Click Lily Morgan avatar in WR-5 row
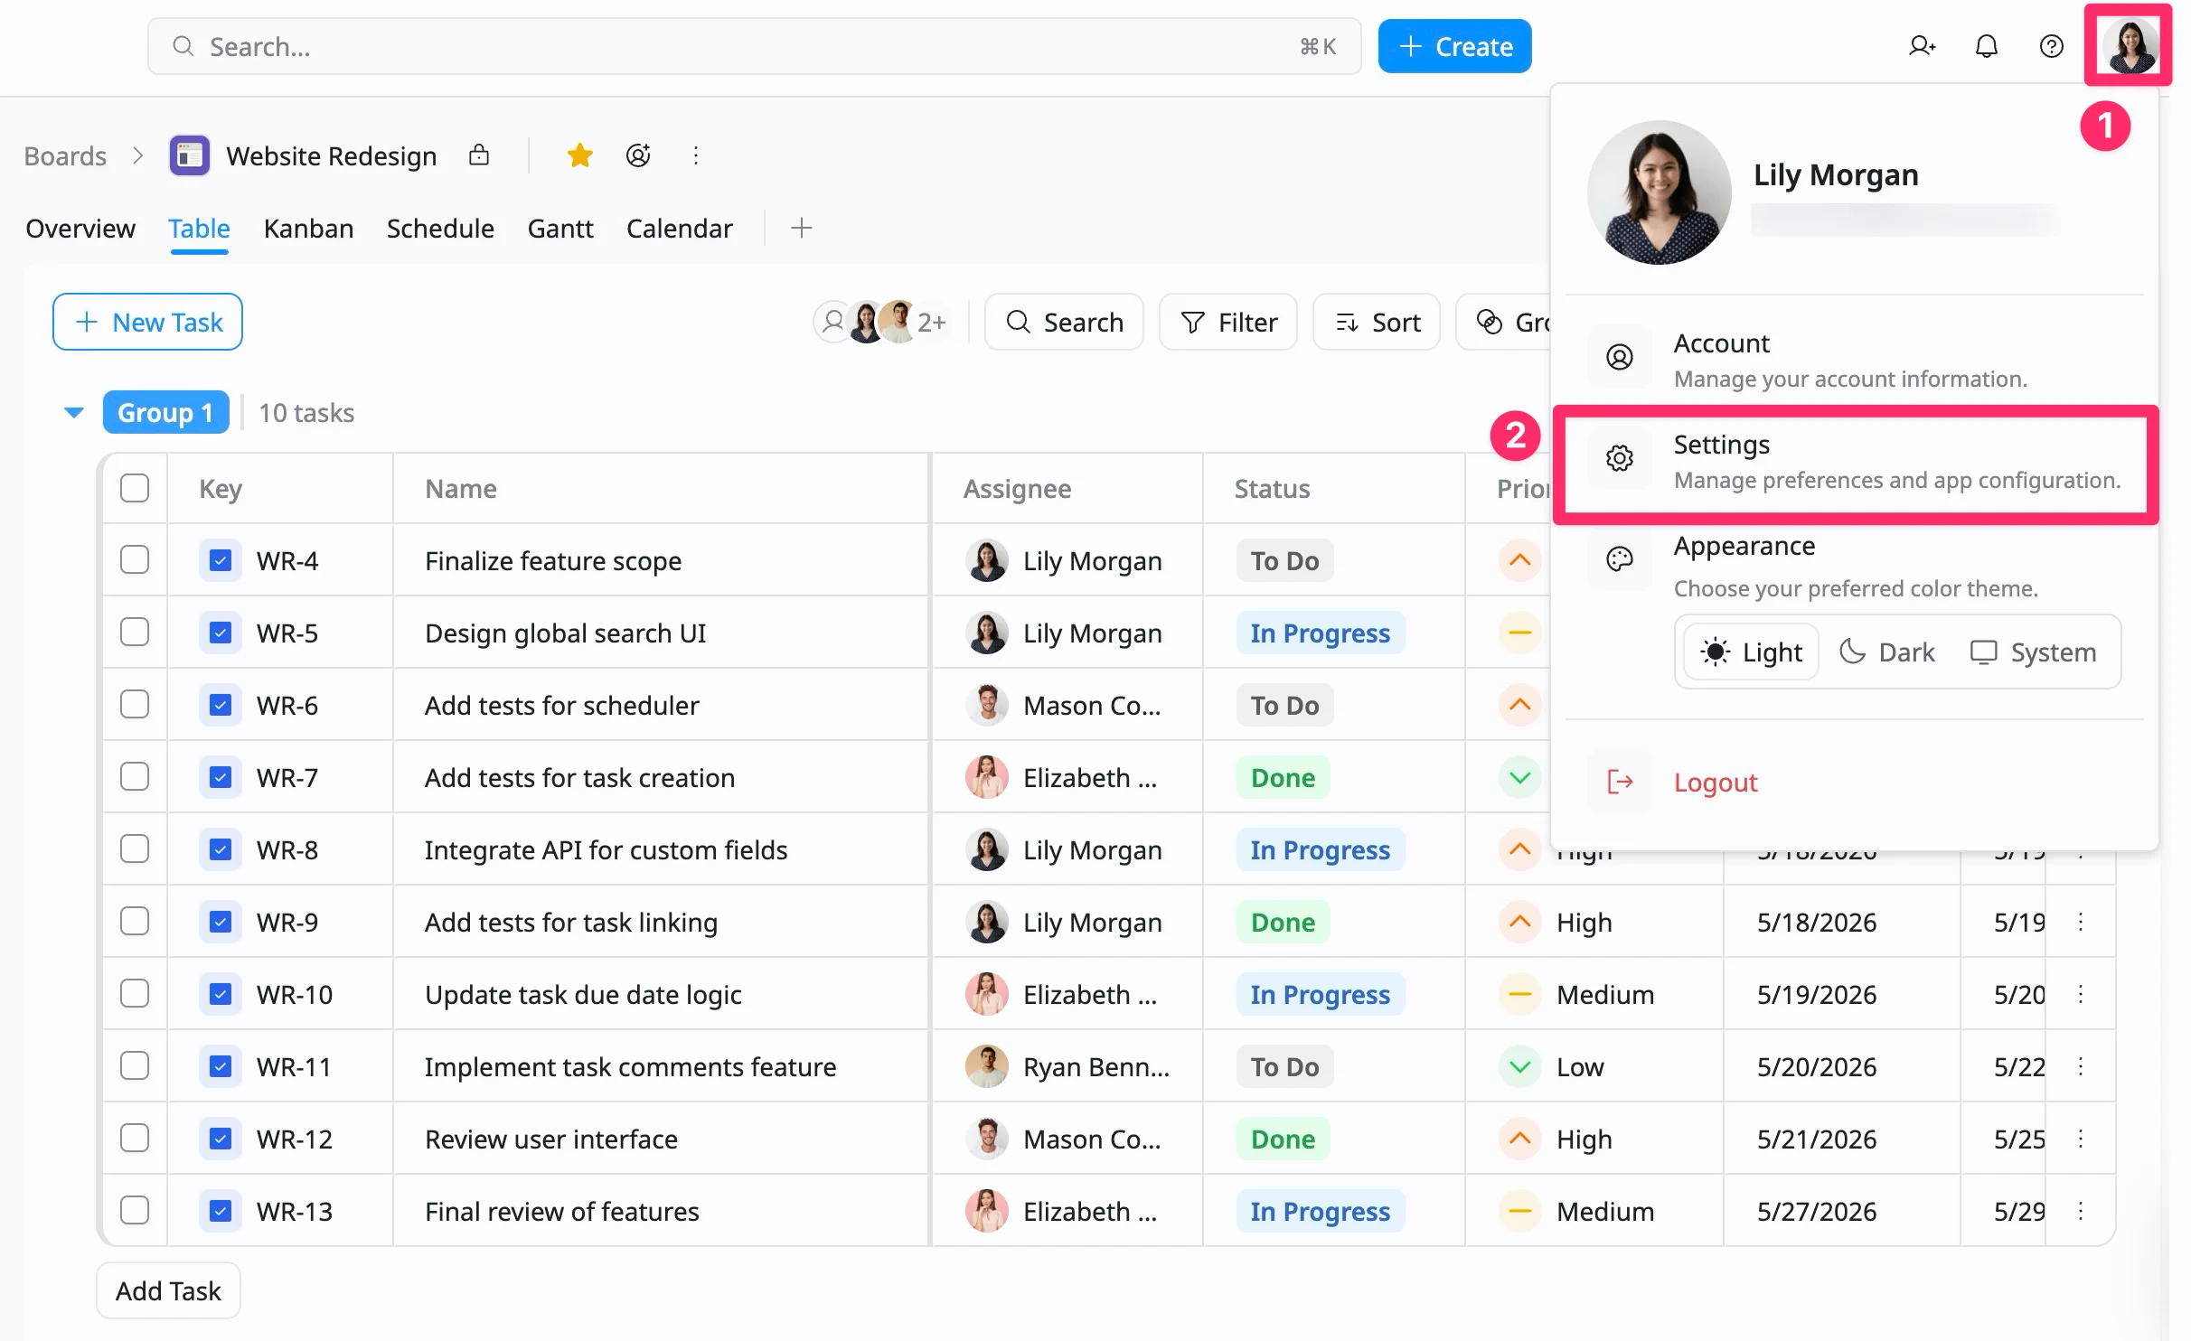Image resolution: width=2191 pixels, height=1341 pixels. tap(986, 633)
